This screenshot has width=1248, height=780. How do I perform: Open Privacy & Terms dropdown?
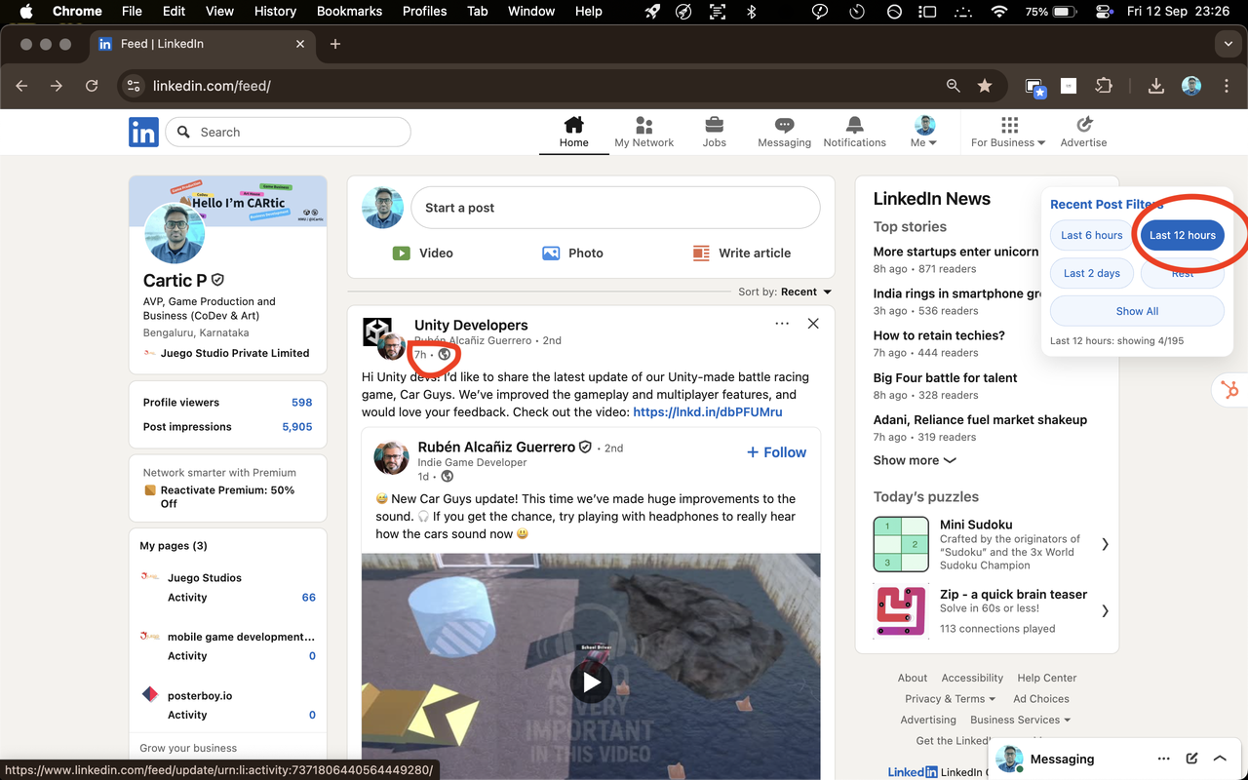pyautogui.click(x=950, y=698)
